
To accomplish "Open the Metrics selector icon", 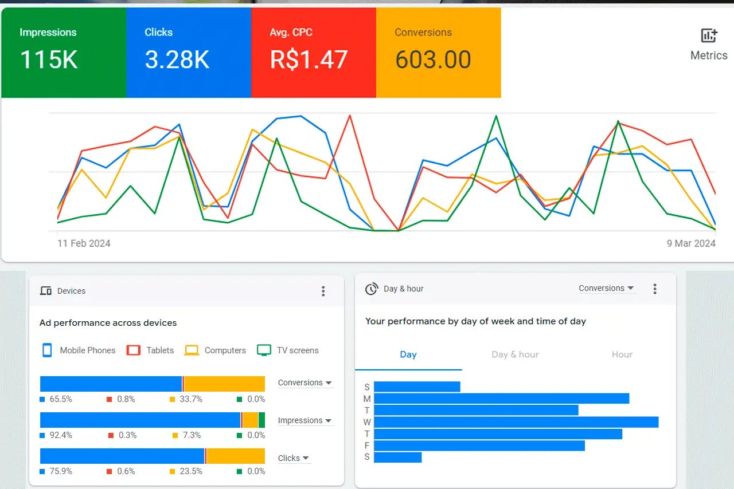I will coord(709,36).
